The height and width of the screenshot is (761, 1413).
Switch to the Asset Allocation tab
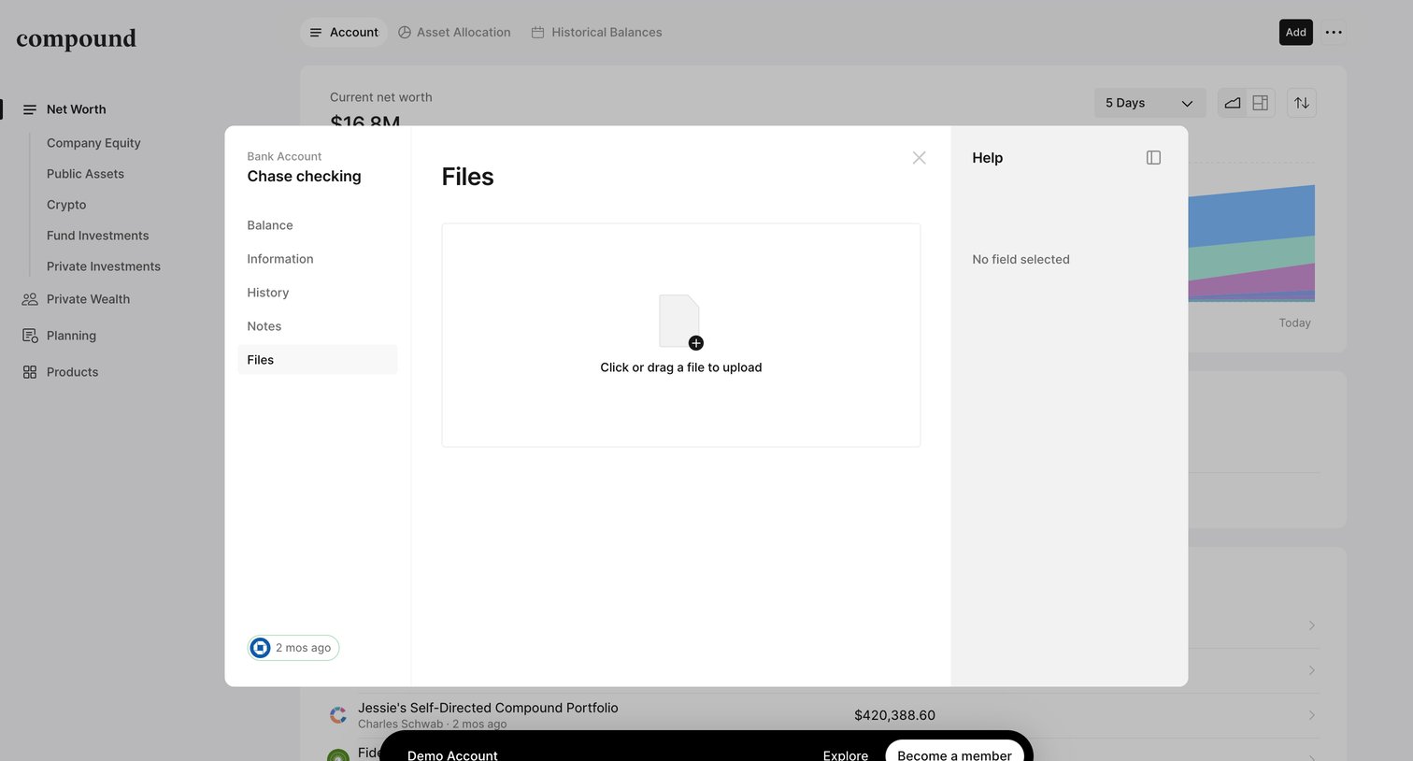(x=454, y=32)
